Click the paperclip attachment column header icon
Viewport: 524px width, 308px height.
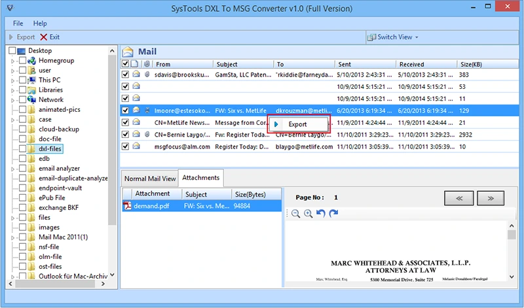click(x=147, y=63)
